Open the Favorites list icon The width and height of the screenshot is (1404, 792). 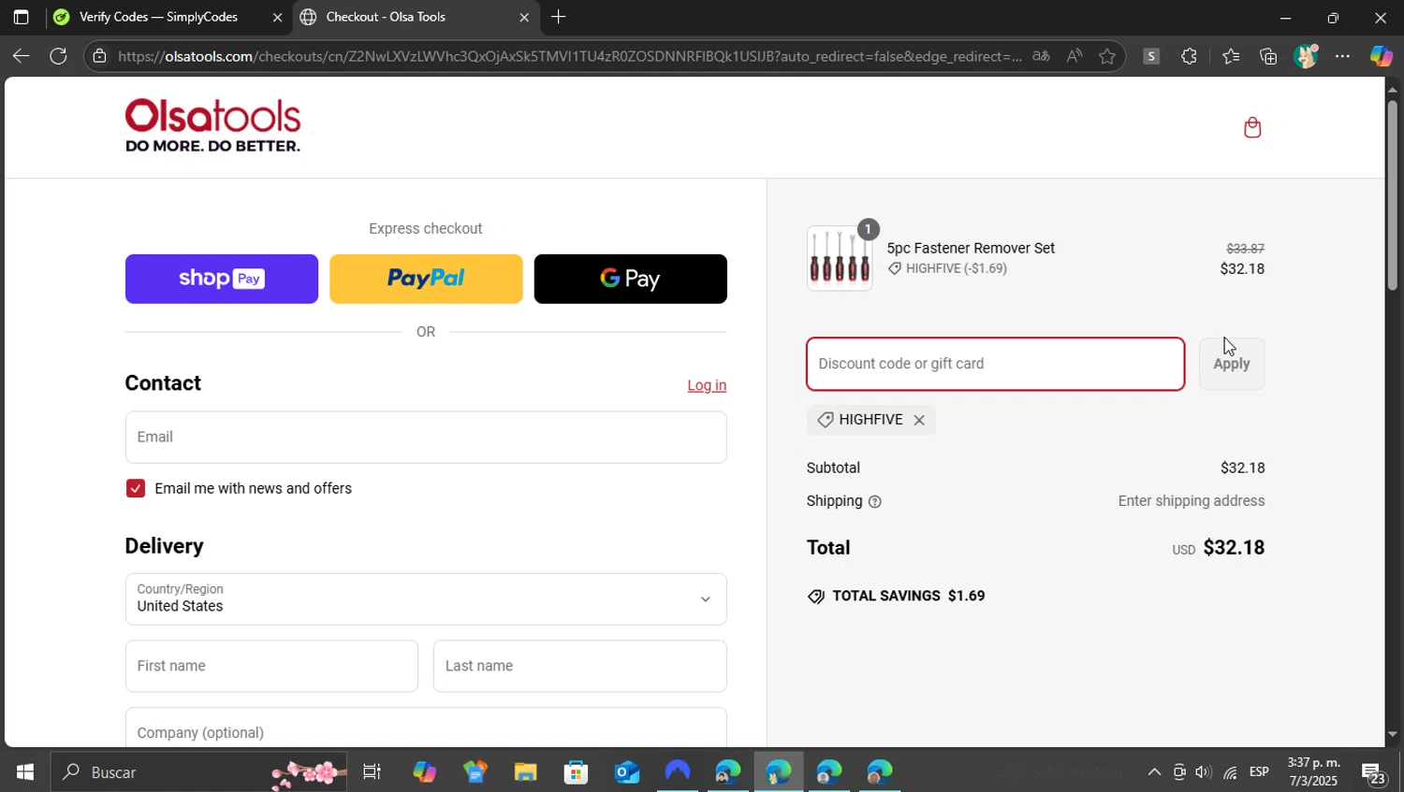1231,56
